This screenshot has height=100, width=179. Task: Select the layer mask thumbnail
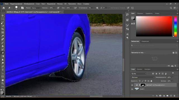tap(143, 85)
